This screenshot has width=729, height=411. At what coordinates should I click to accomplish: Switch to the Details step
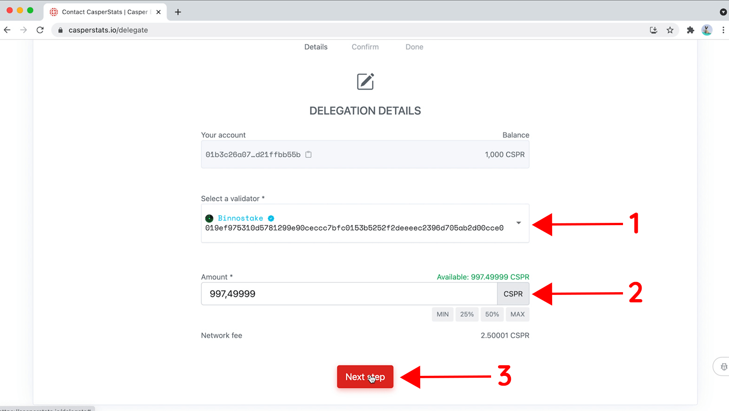coord(316,47)
